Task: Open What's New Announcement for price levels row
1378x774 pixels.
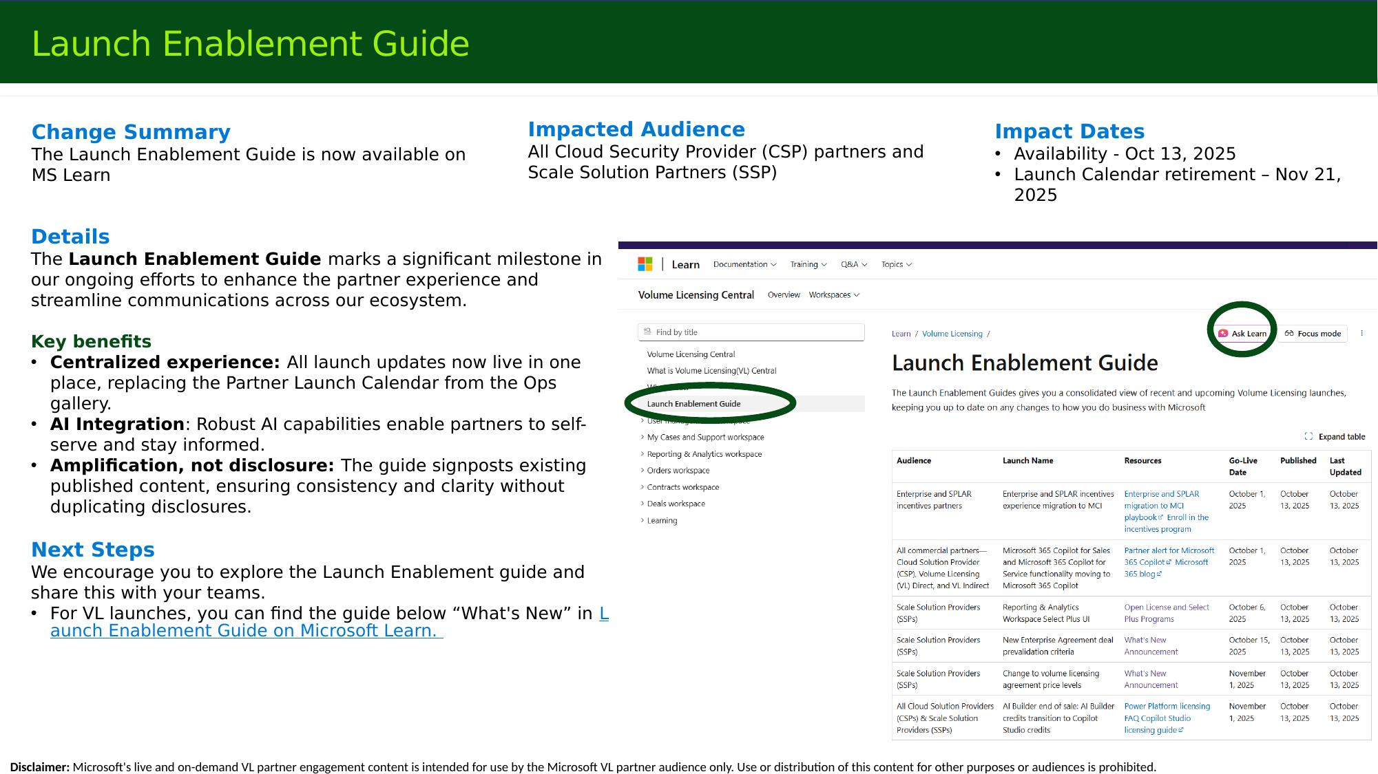Action: pyautogui.click(x=1151, y=680)
